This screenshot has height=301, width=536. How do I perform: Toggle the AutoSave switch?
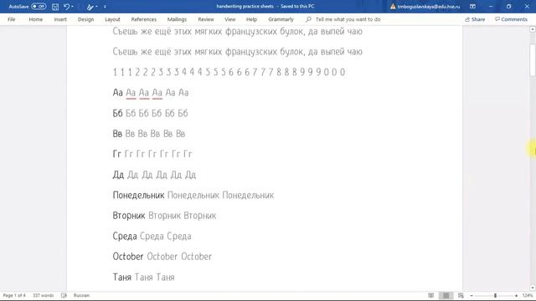pos(39,7)
